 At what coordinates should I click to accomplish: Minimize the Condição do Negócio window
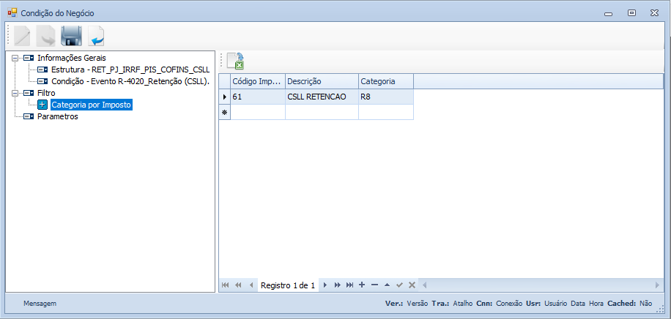point(608,13)
